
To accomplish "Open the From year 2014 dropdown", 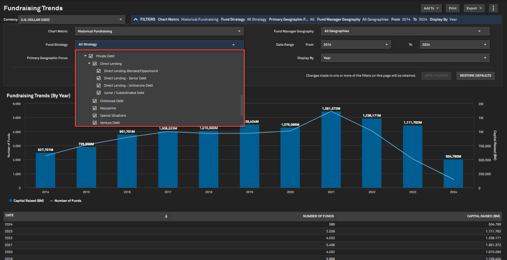I will pos(356,45).
